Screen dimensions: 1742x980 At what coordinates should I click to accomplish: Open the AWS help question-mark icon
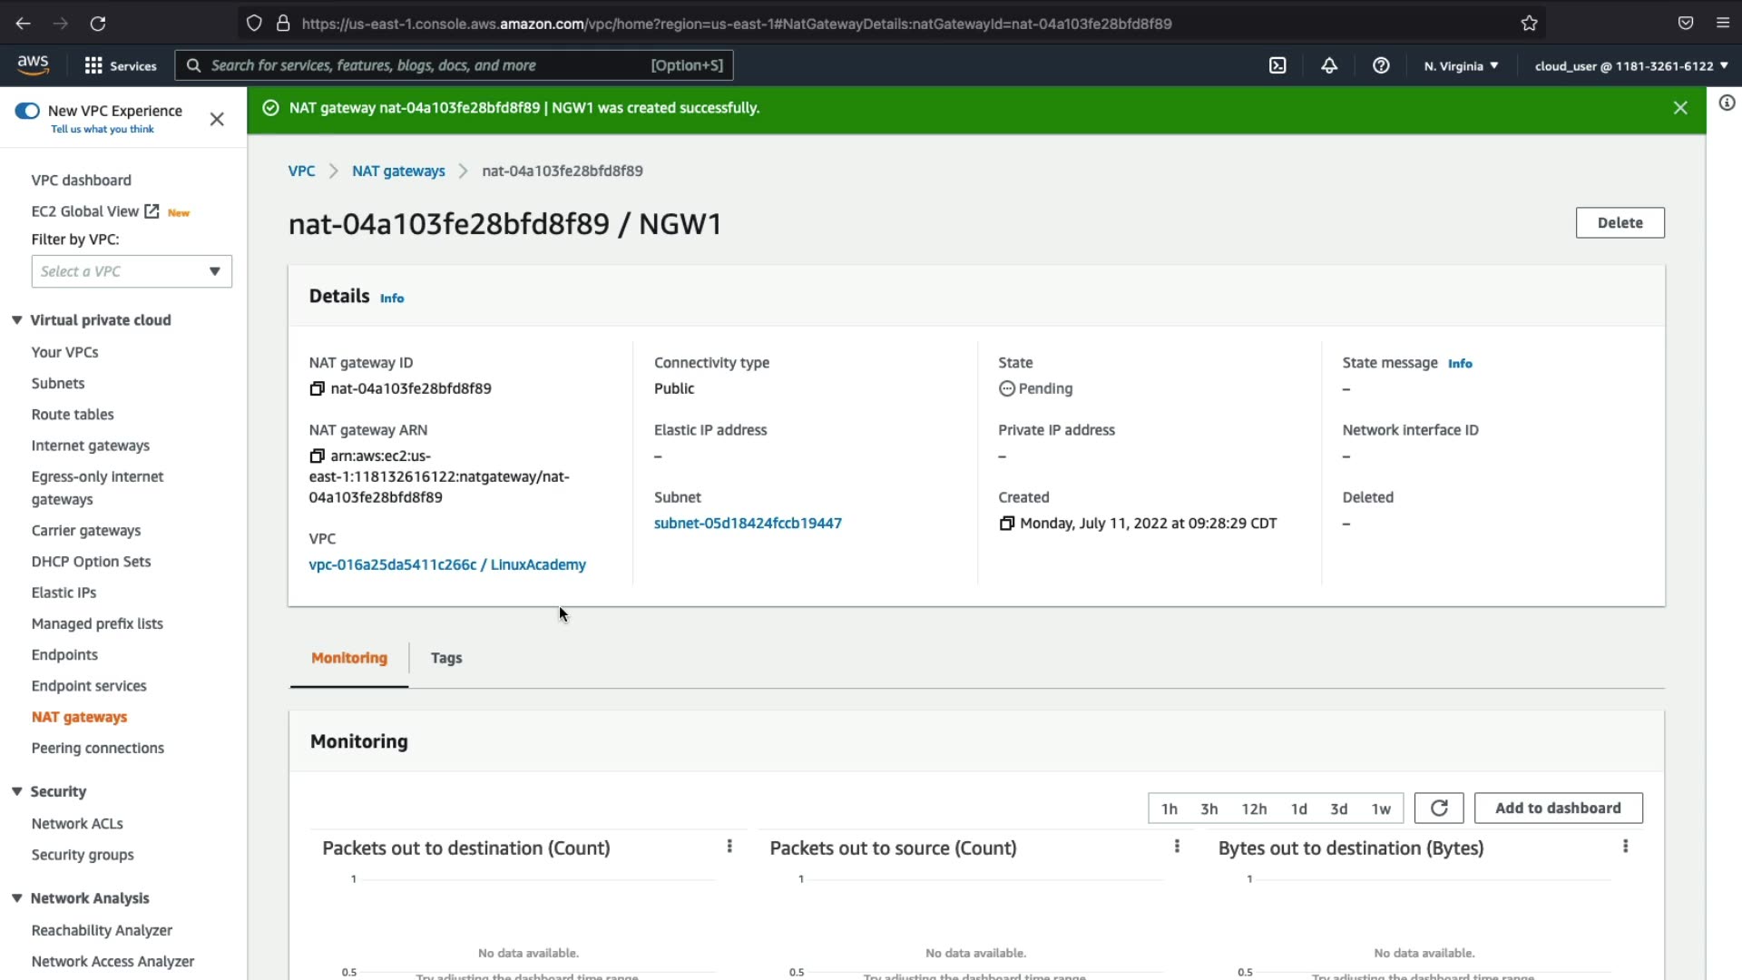(1381, 65)
